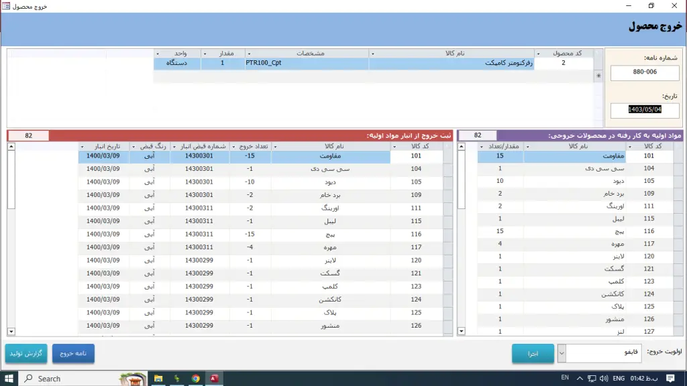Click the form icon in the خروج محصول title bar
This screenshot has height=386, width=687.
pos(5,5)
